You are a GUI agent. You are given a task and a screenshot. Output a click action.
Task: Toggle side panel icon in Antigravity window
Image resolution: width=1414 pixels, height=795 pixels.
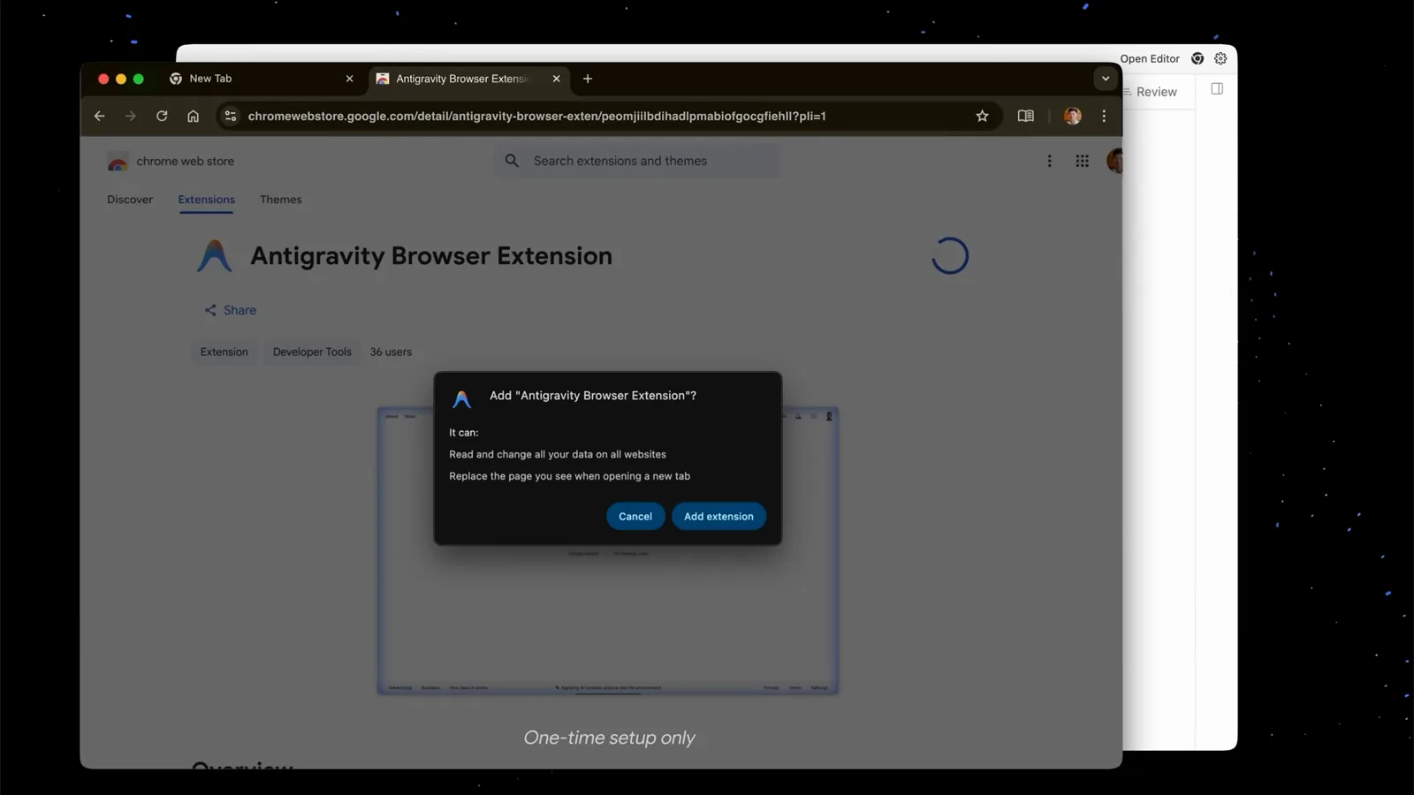click(x=1217, y=88)
